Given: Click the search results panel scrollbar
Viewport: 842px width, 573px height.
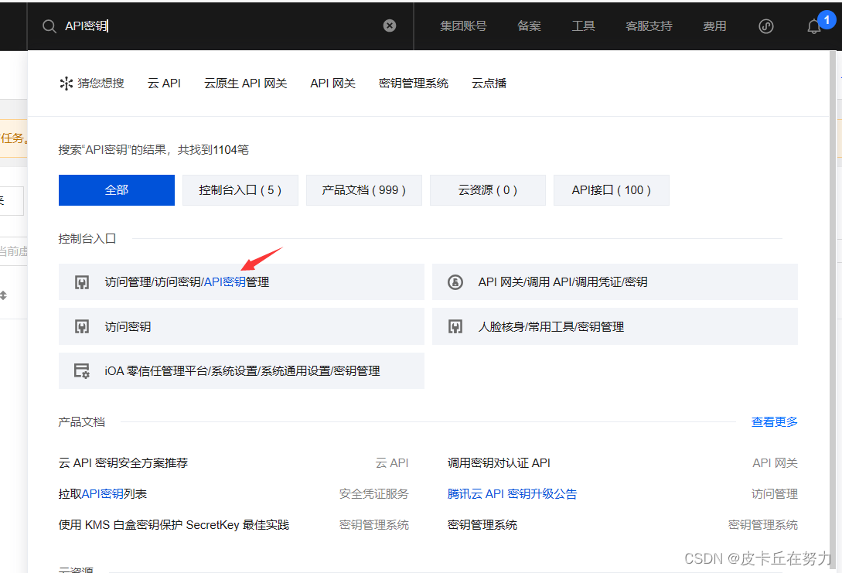Looking at the screenshot, I should point(833,312).
